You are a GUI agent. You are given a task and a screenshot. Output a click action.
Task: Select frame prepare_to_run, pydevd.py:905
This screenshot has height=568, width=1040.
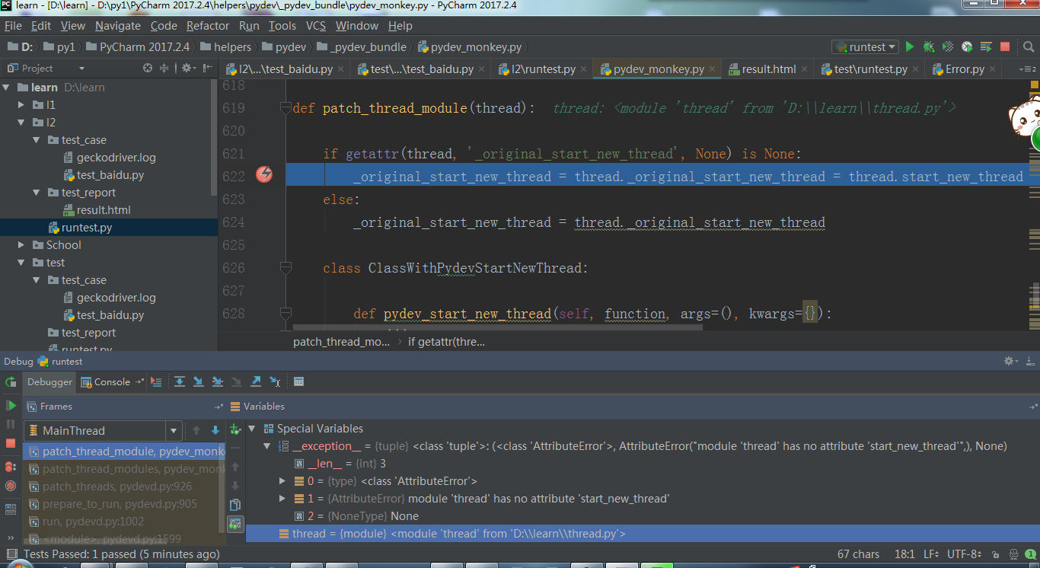pyautogui.click(x=120, y=504)
